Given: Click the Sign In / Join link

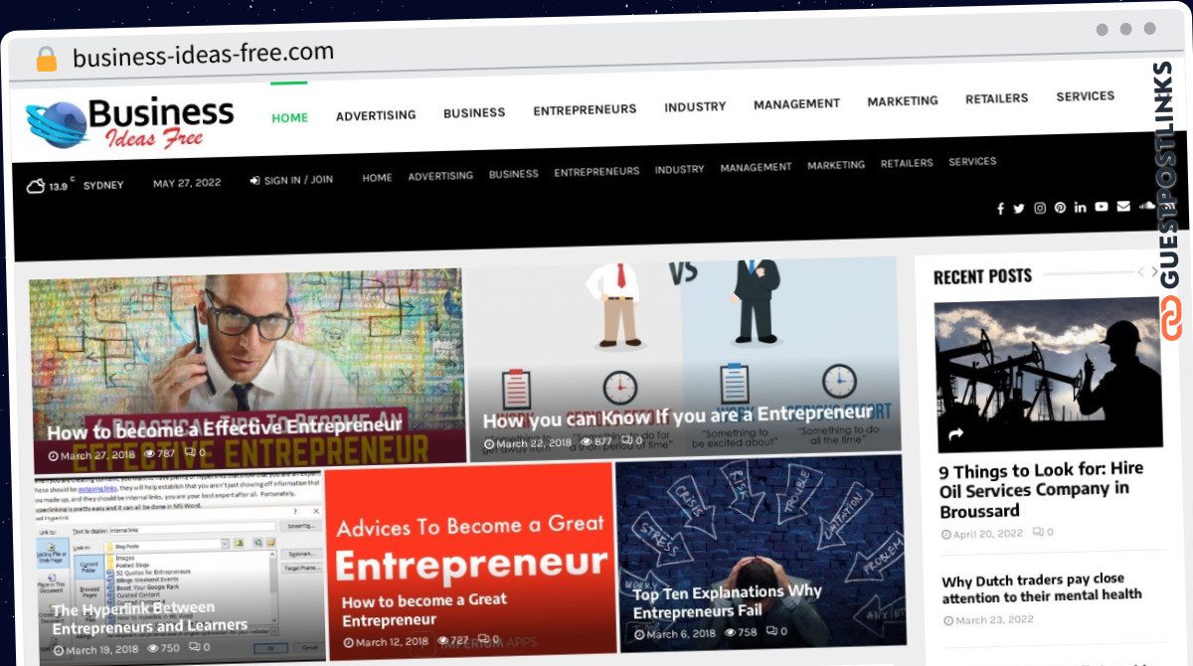Looking at the screenshot, I should point(291,180).
